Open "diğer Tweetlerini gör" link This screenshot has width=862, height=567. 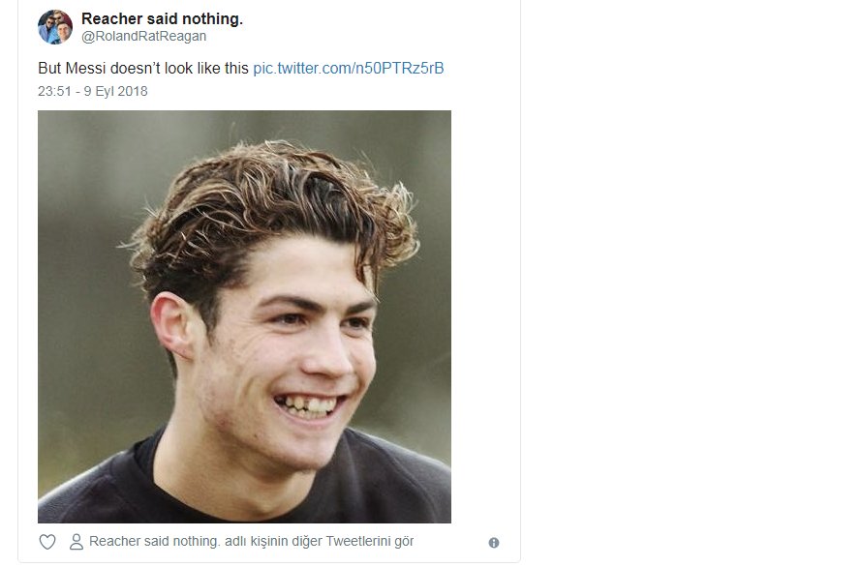click(x=252, y=542)
